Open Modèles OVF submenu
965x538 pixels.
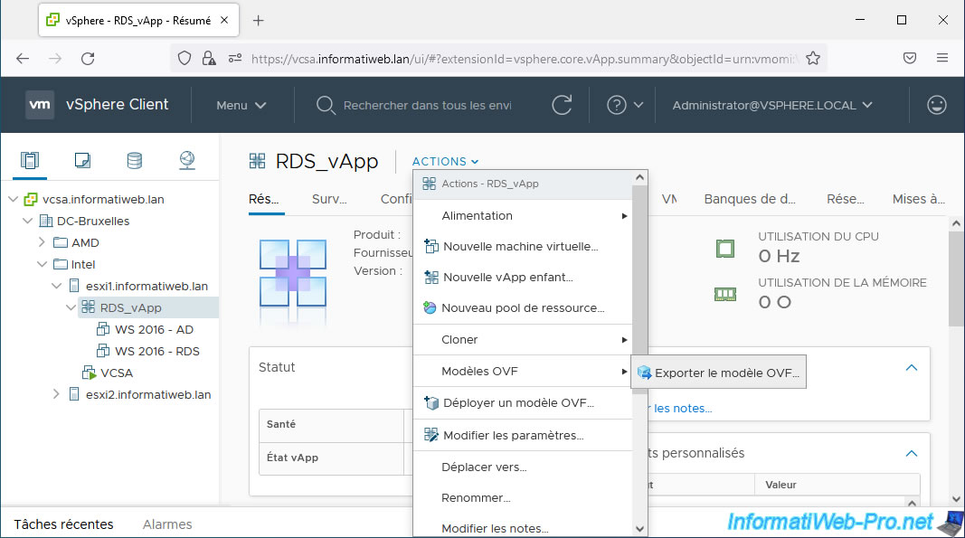tap(523, 372)
